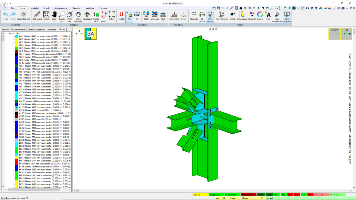Open the Automazione ribbon tab
The width and height of the screenshot is (356, 200).
pyautogui.click(x=60, y=8)
